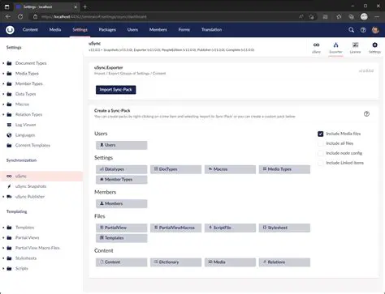Expand the Media Types tree node
385x294 pixels.
coord(3,74)
